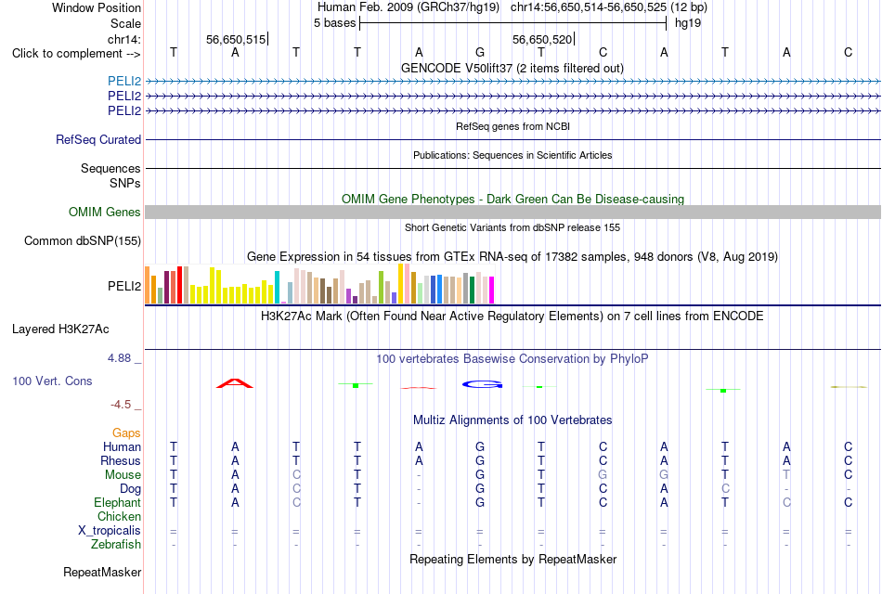Click the 100 Vert. Cons label
Viewport: 882px width, 594px height.
[x=52, y=381]
